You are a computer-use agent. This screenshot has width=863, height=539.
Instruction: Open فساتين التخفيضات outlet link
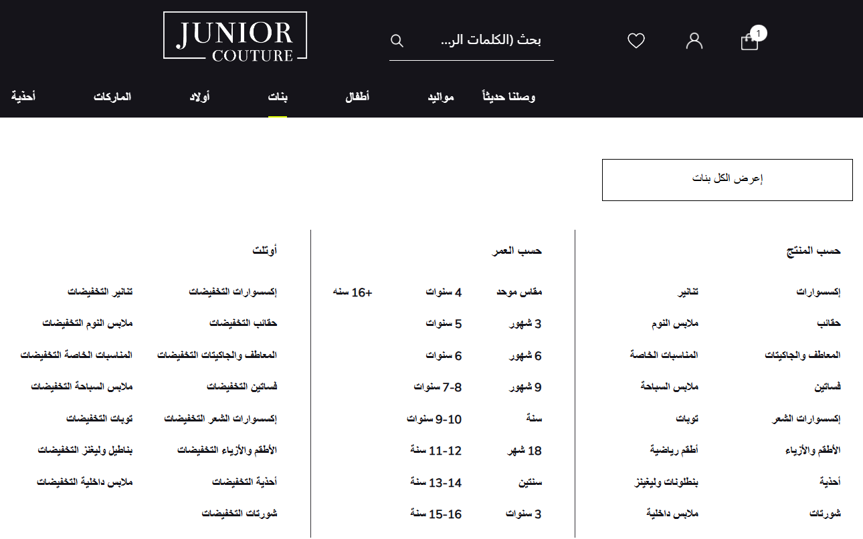[x=242, y=387]
